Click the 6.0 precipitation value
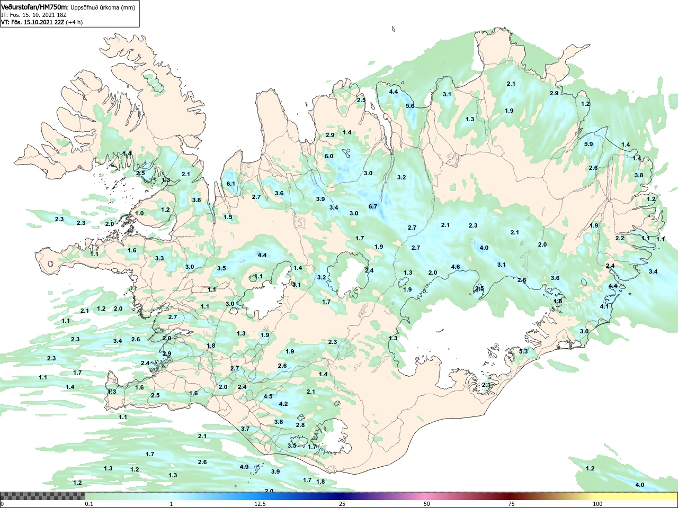This screenshot has height=508, width=678. tap(329, 156)
